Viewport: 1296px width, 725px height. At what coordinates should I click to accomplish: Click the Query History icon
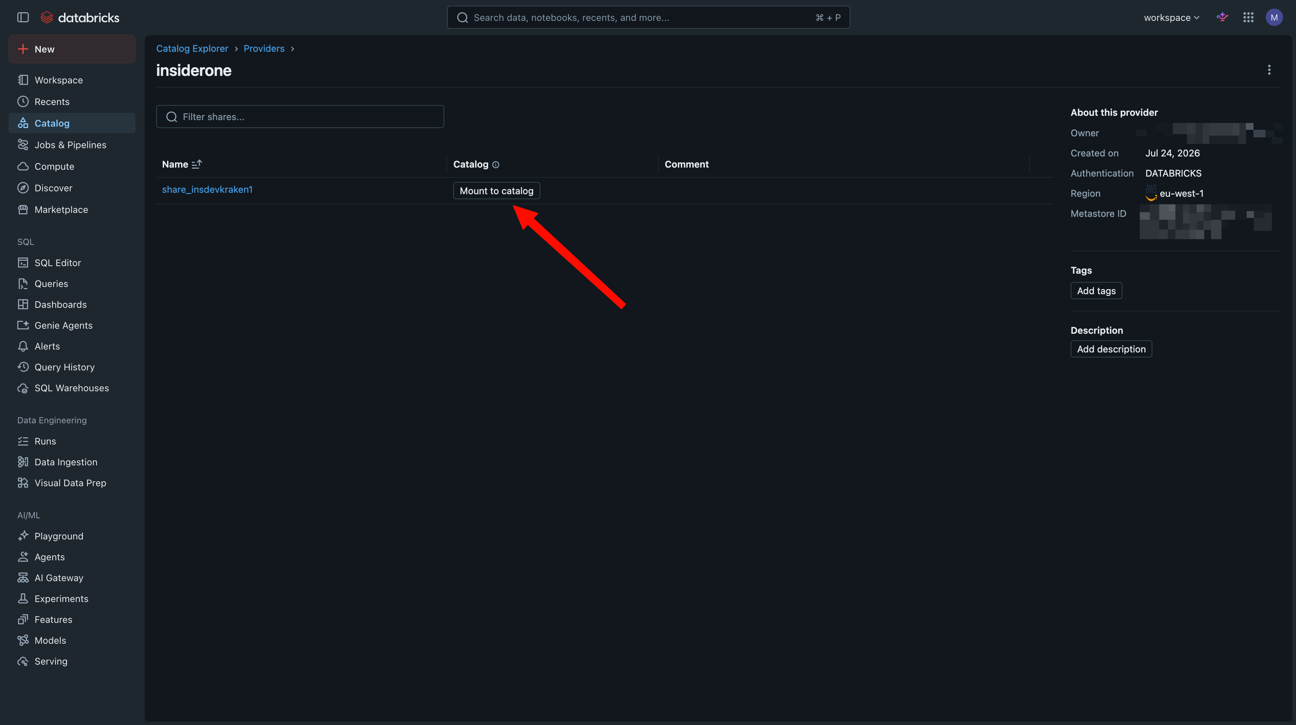tap(23, 367)
